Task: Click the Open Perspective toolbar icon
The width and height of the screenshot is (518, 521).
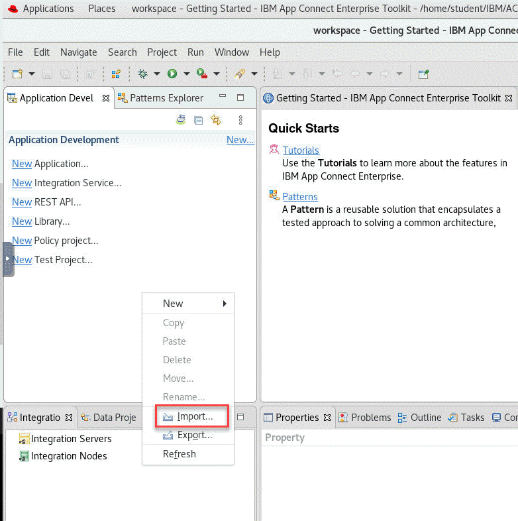Action: [423, 74]
